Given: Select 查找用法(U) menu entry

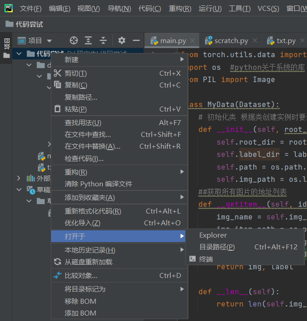Looking at the screenshot, I should pos(119,122).
